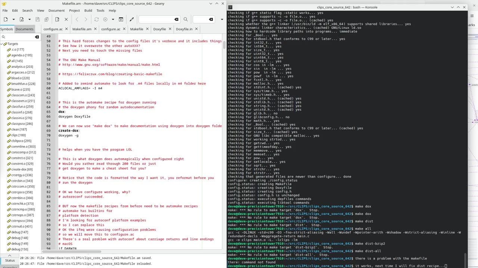The width and height of the screenshot is (478, 268).
Task: Open an existing file via toolbar icon
Action: click(22, 19)
